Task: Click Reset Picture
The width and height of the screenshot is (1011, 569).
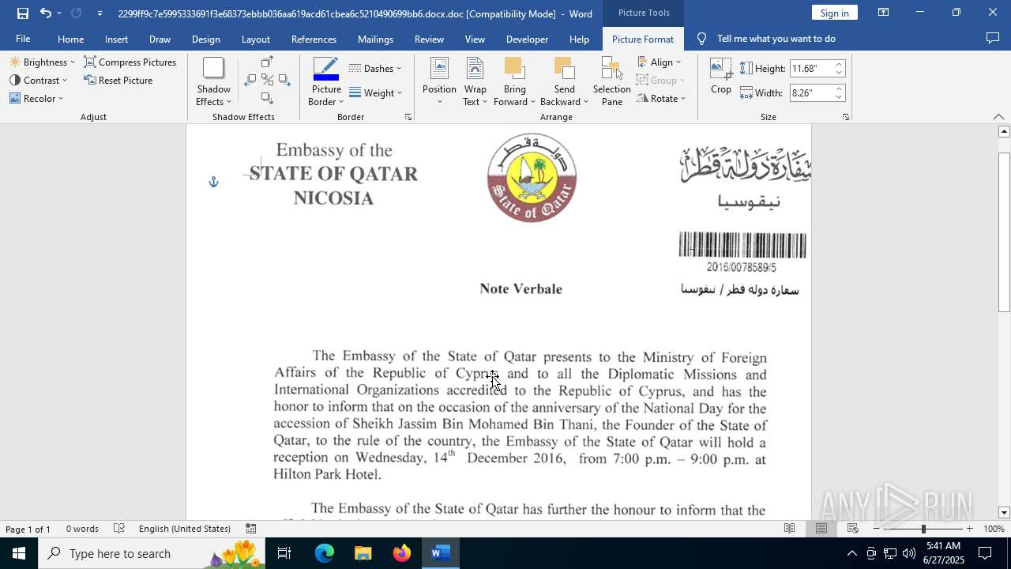Action: tap(118, 80)
